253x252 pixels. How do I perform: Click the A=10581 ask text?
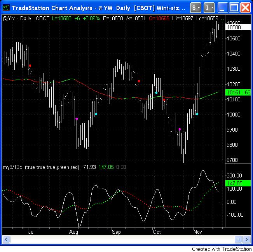point(136,18)
